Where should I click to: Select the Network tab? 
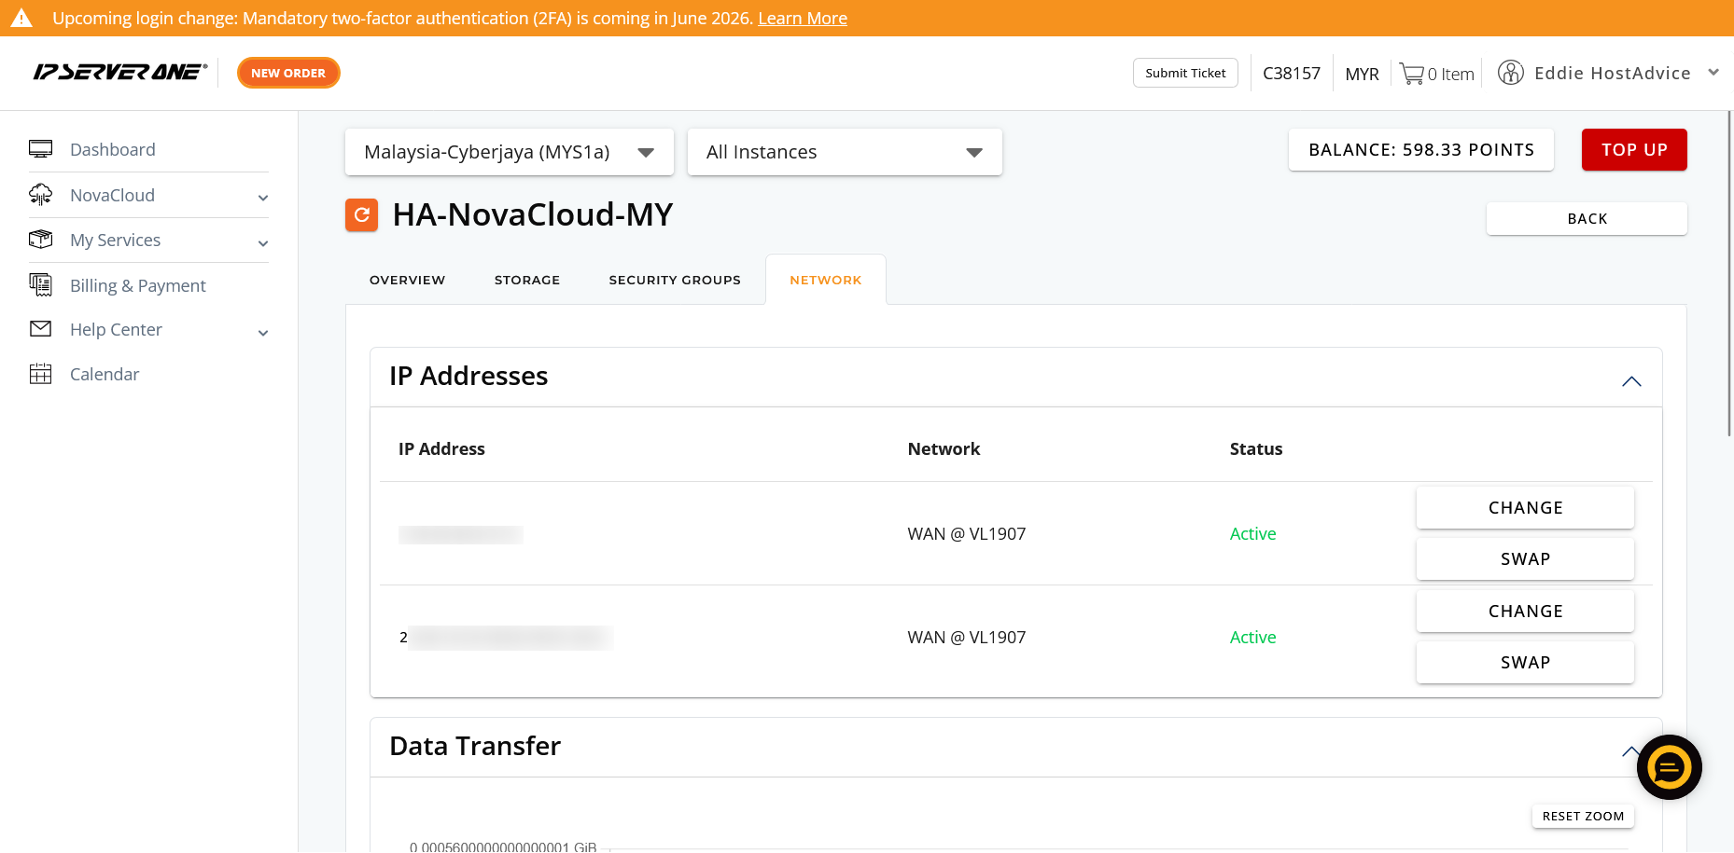826,280
